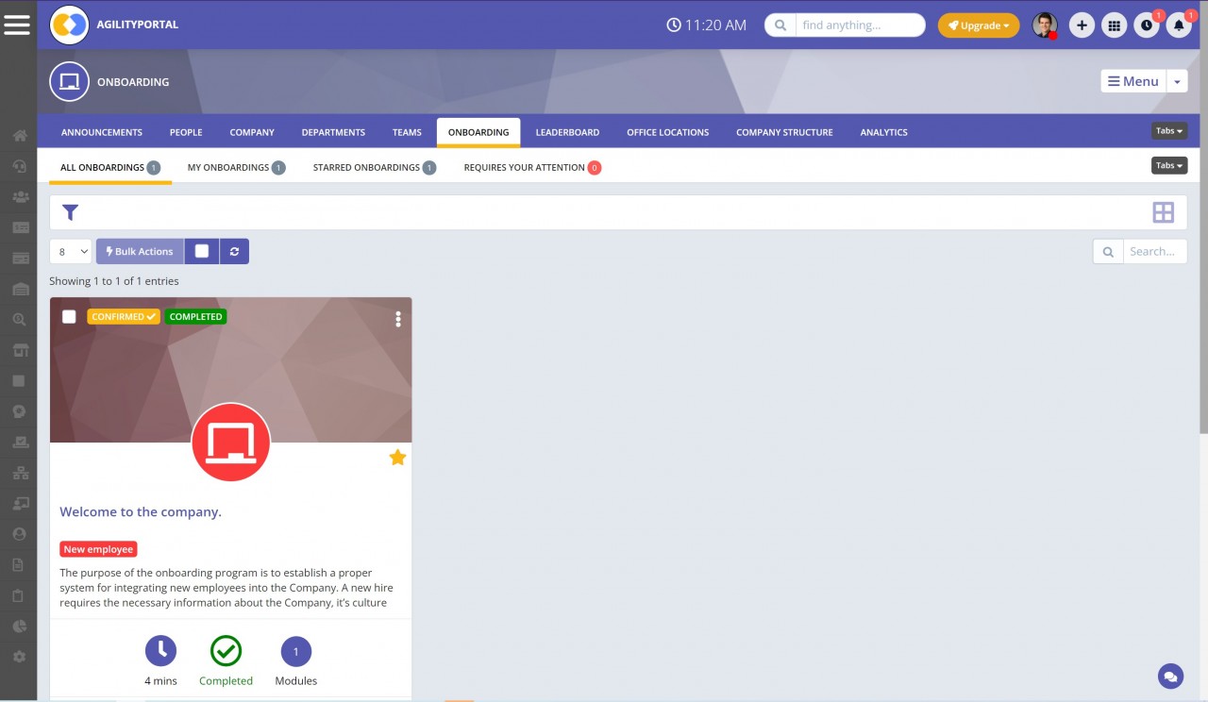
Task: Open the search magnifier in the top bar
Action: click(780, 25)
